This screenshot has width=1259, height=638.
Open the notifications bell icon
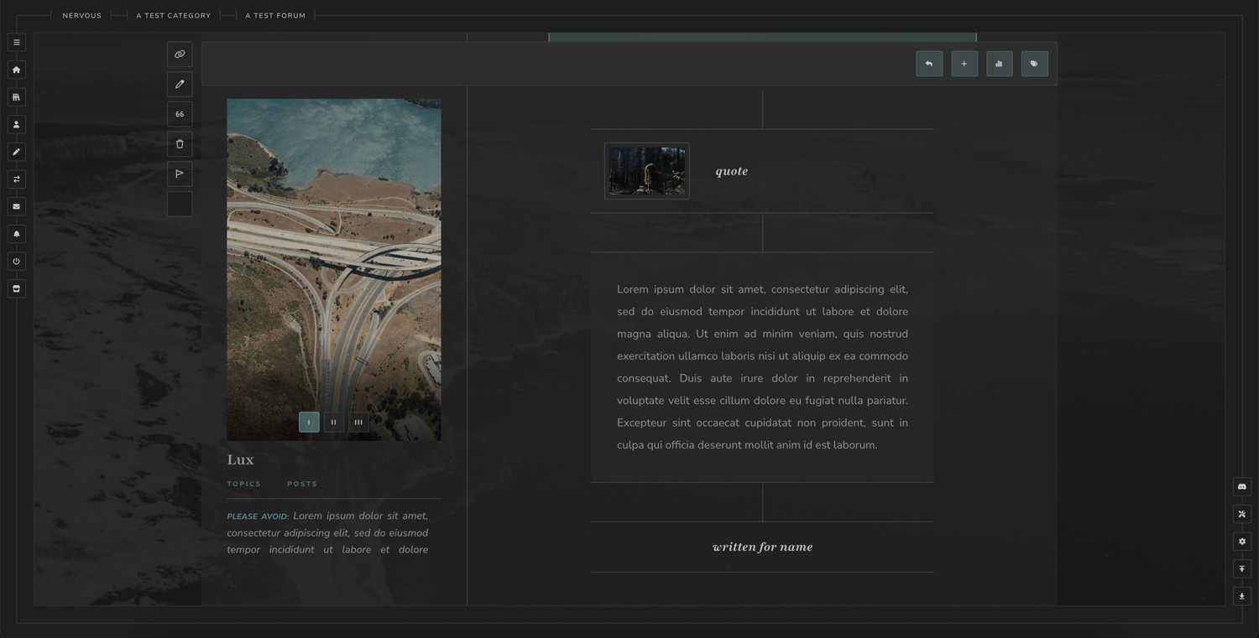16,234
